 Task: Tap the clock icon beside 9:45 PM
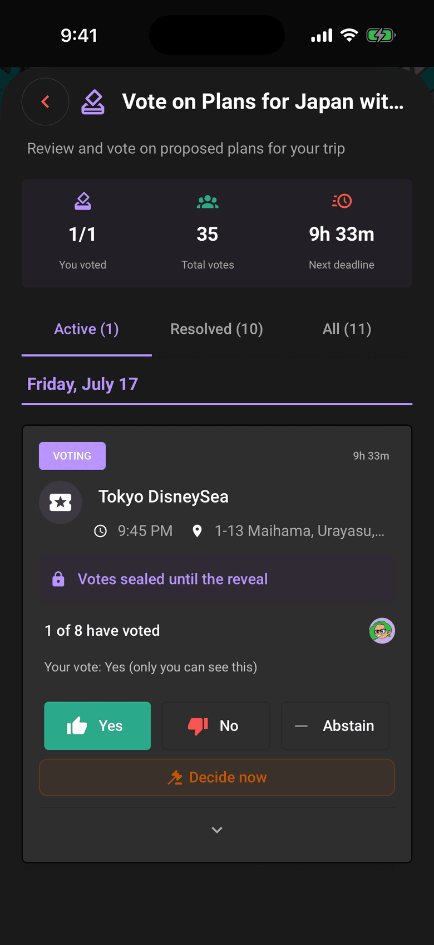pos(100,531)
